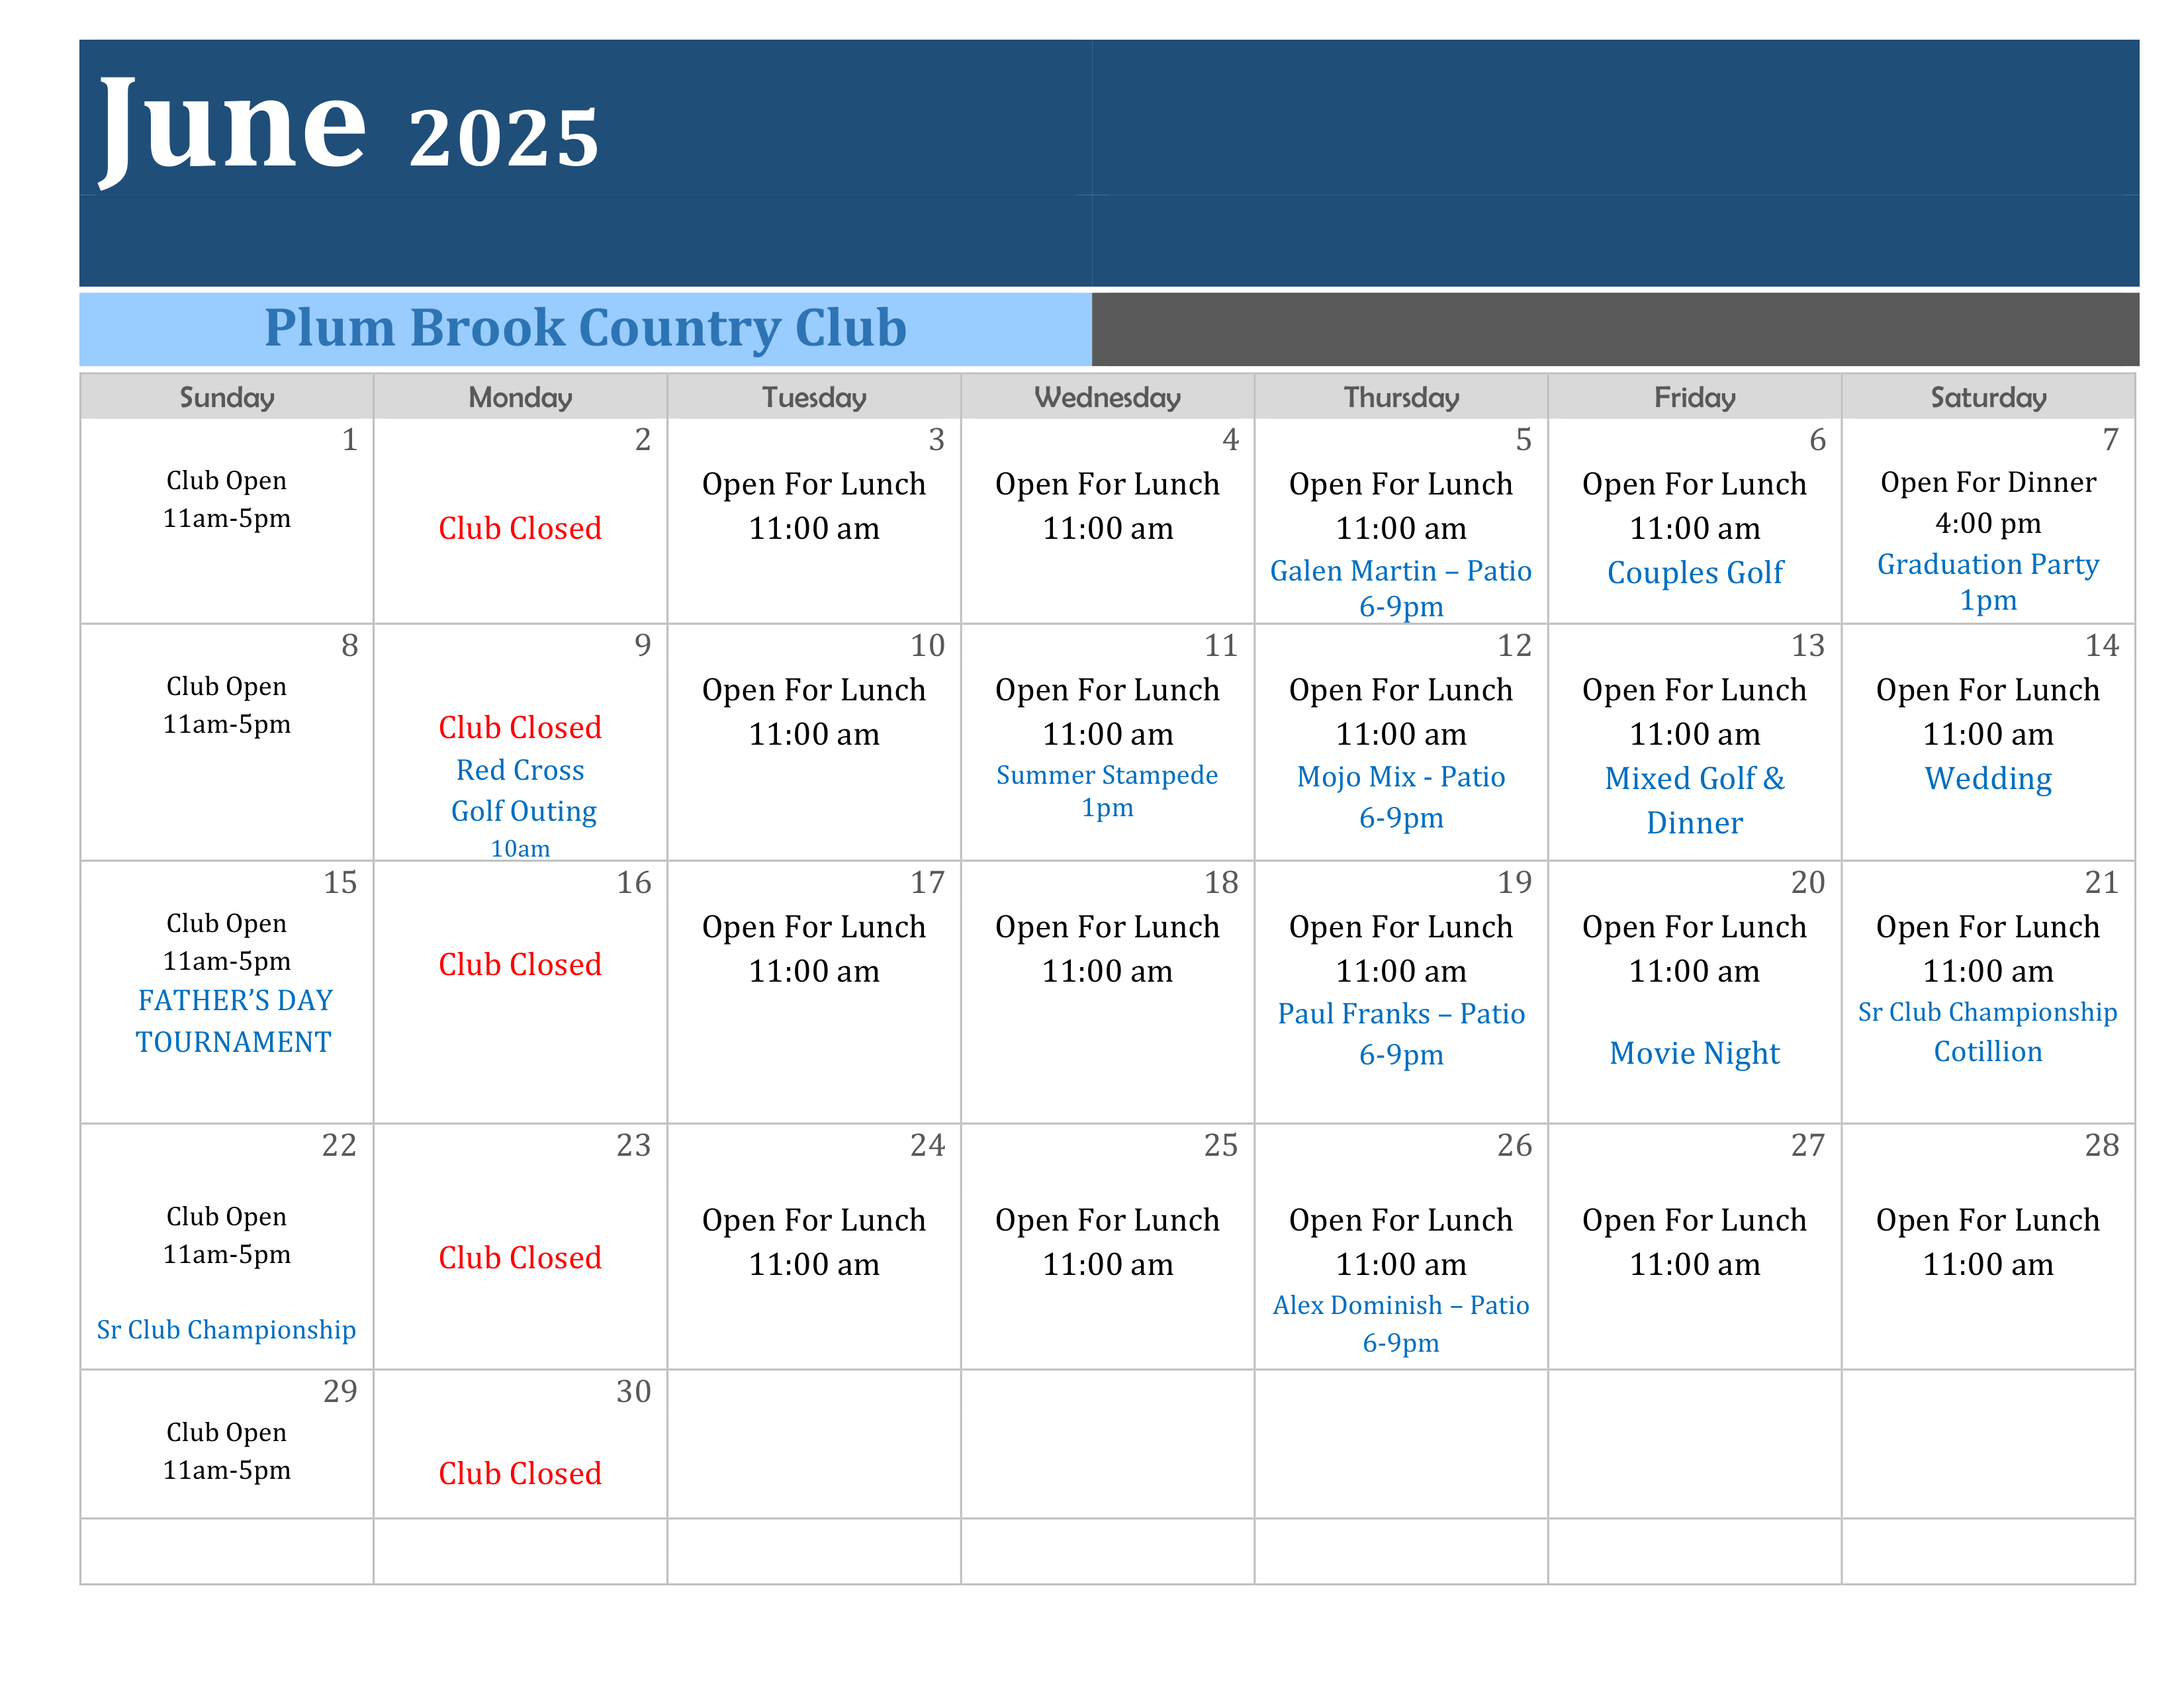
Task: Select Movie Night on June 20
Action: (1695, 1053)
